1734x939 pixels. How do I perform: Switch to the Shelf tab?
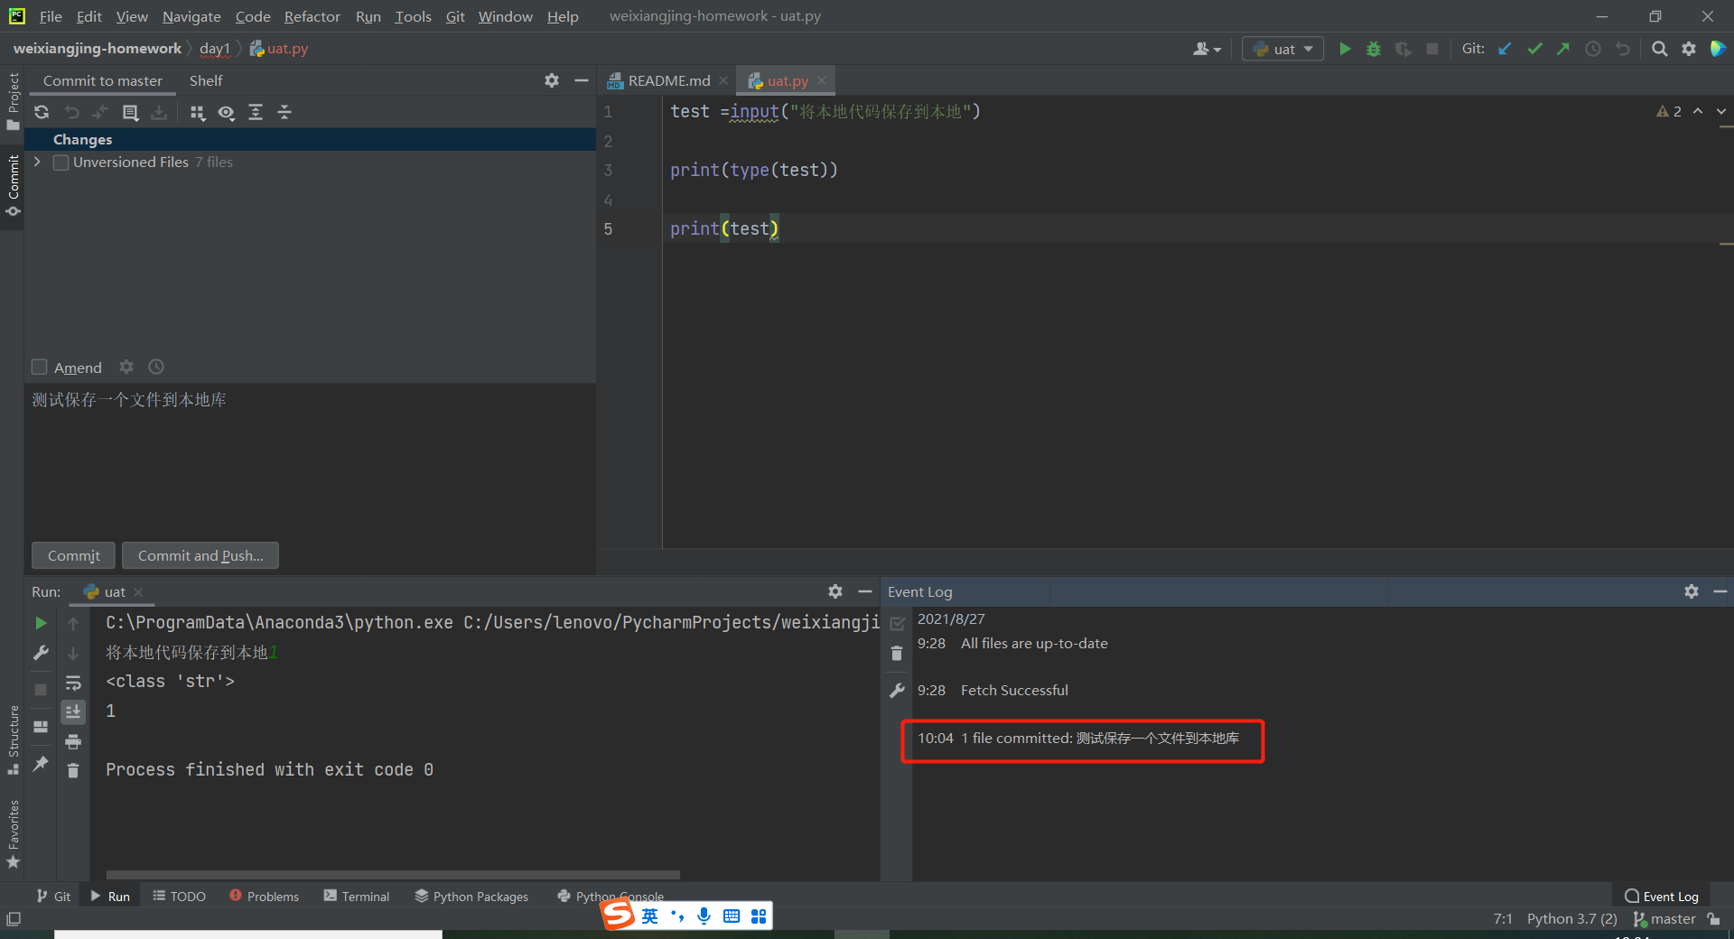click(x=206, y=80)
